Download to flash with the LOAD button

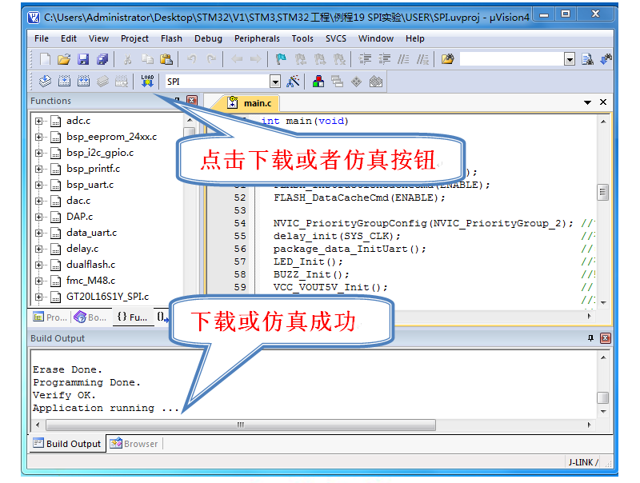tap(147, 82)
